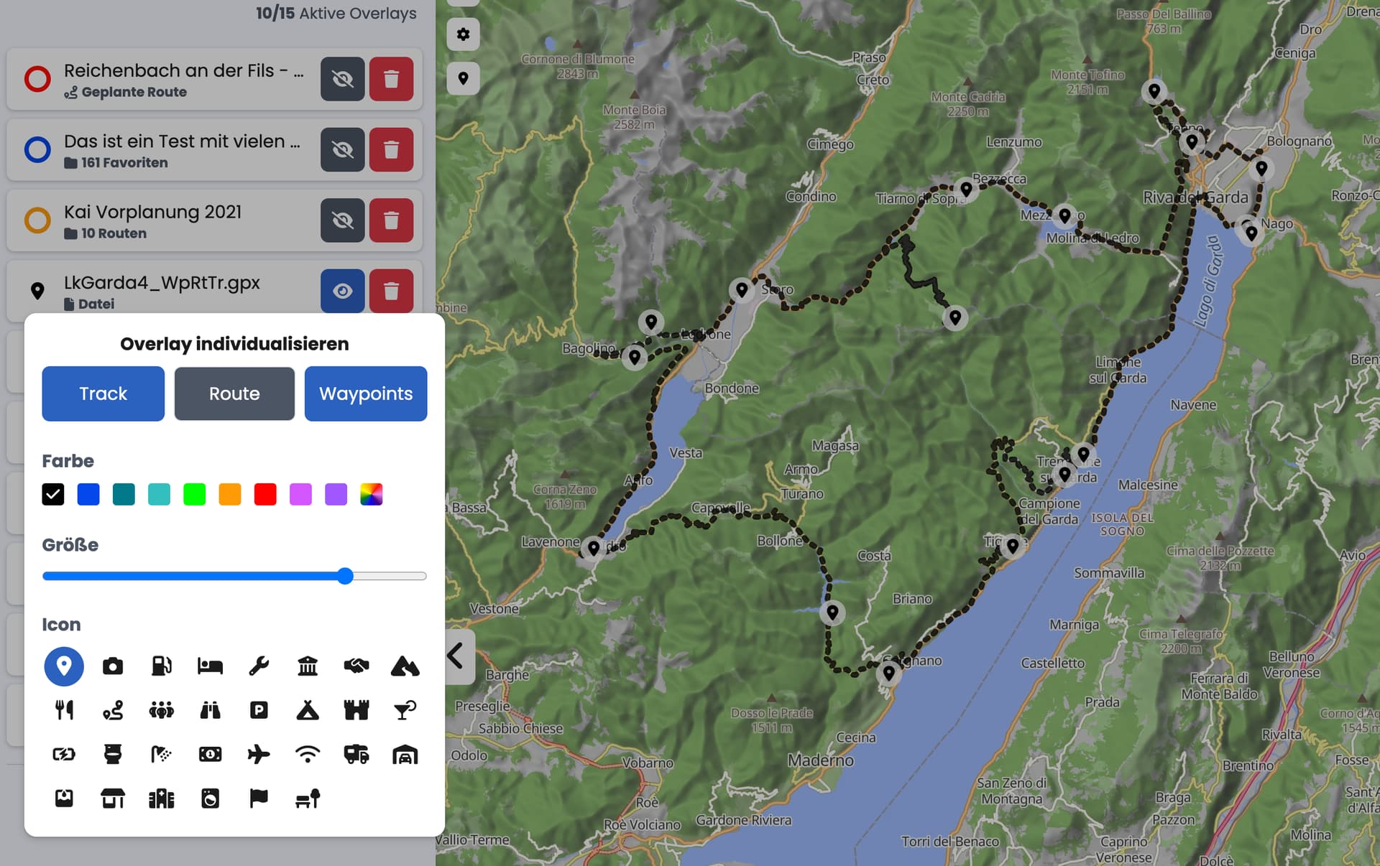1380x866 pixels.
Task: Select the castle icon
Action: (356, 710)
